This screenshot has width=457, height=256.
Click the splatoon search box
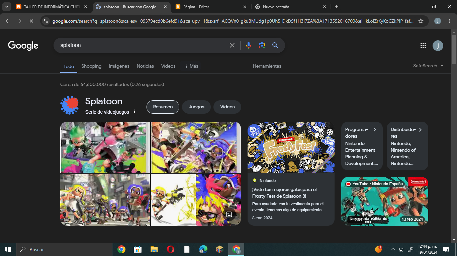click(x=141, y=45)
